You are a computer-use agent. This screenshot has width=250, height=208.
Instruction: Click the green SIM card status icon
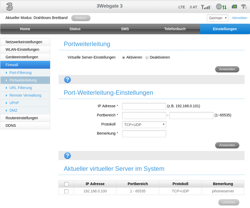234,7
